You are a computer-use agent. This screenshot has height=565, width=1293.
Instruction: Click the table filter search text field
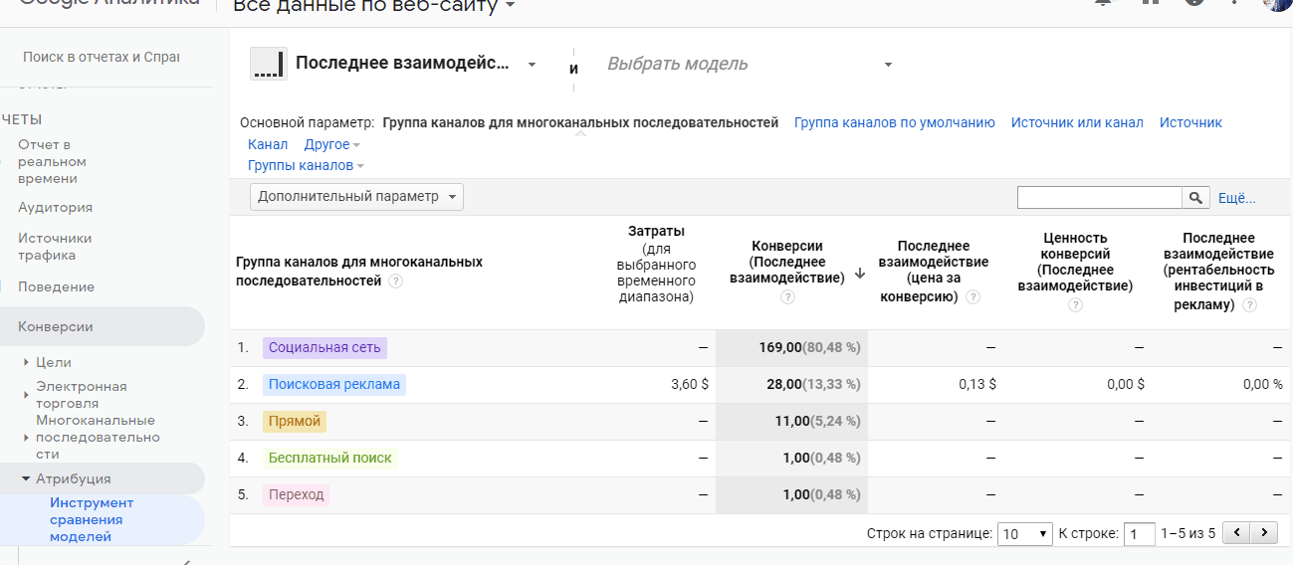[1099, 198]
